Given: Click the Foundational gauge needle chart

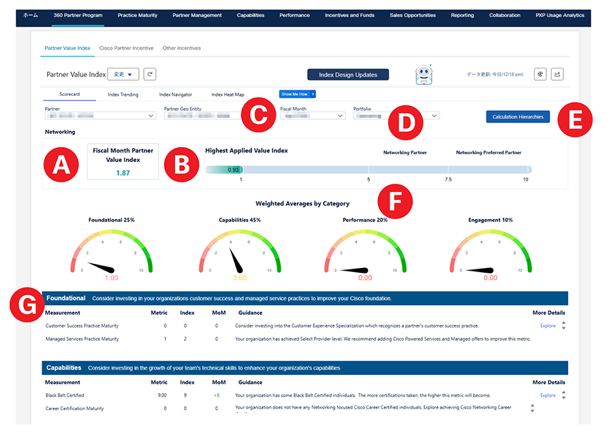Looking at the screenshot, I should pyautogui.click(x=111, y=253).
